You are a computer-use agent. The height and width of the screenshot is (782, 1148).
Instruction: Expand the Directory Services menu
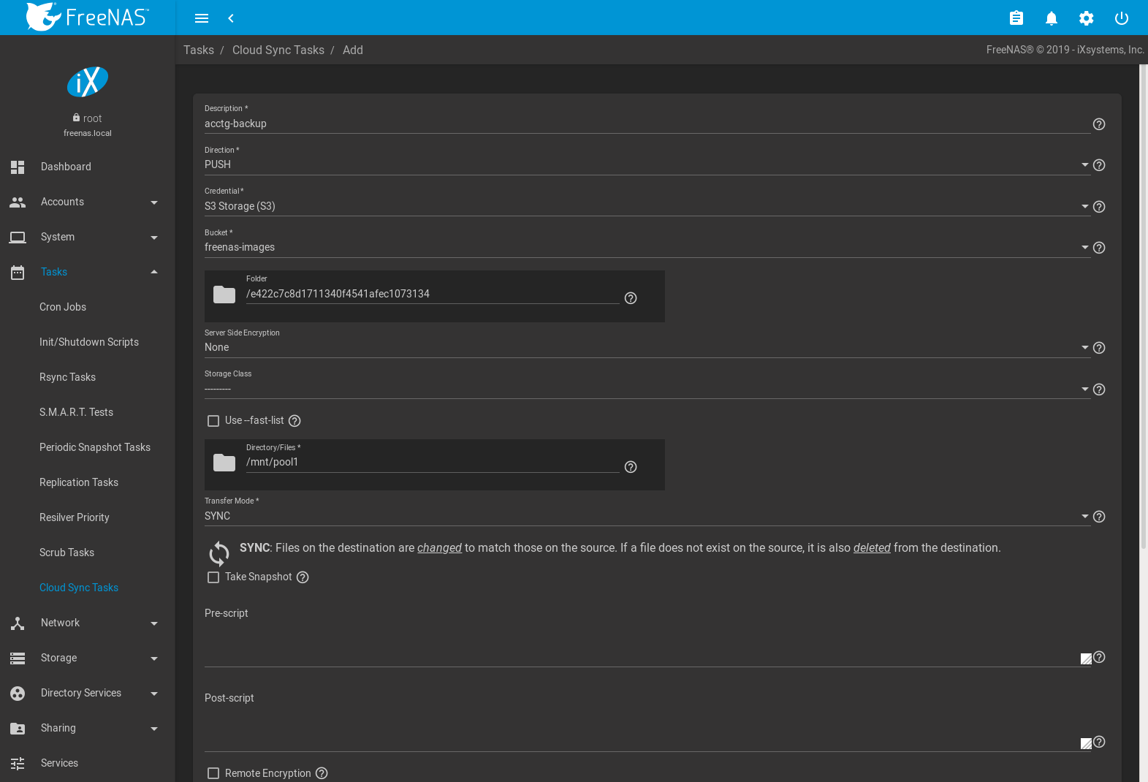pos(88,693)
